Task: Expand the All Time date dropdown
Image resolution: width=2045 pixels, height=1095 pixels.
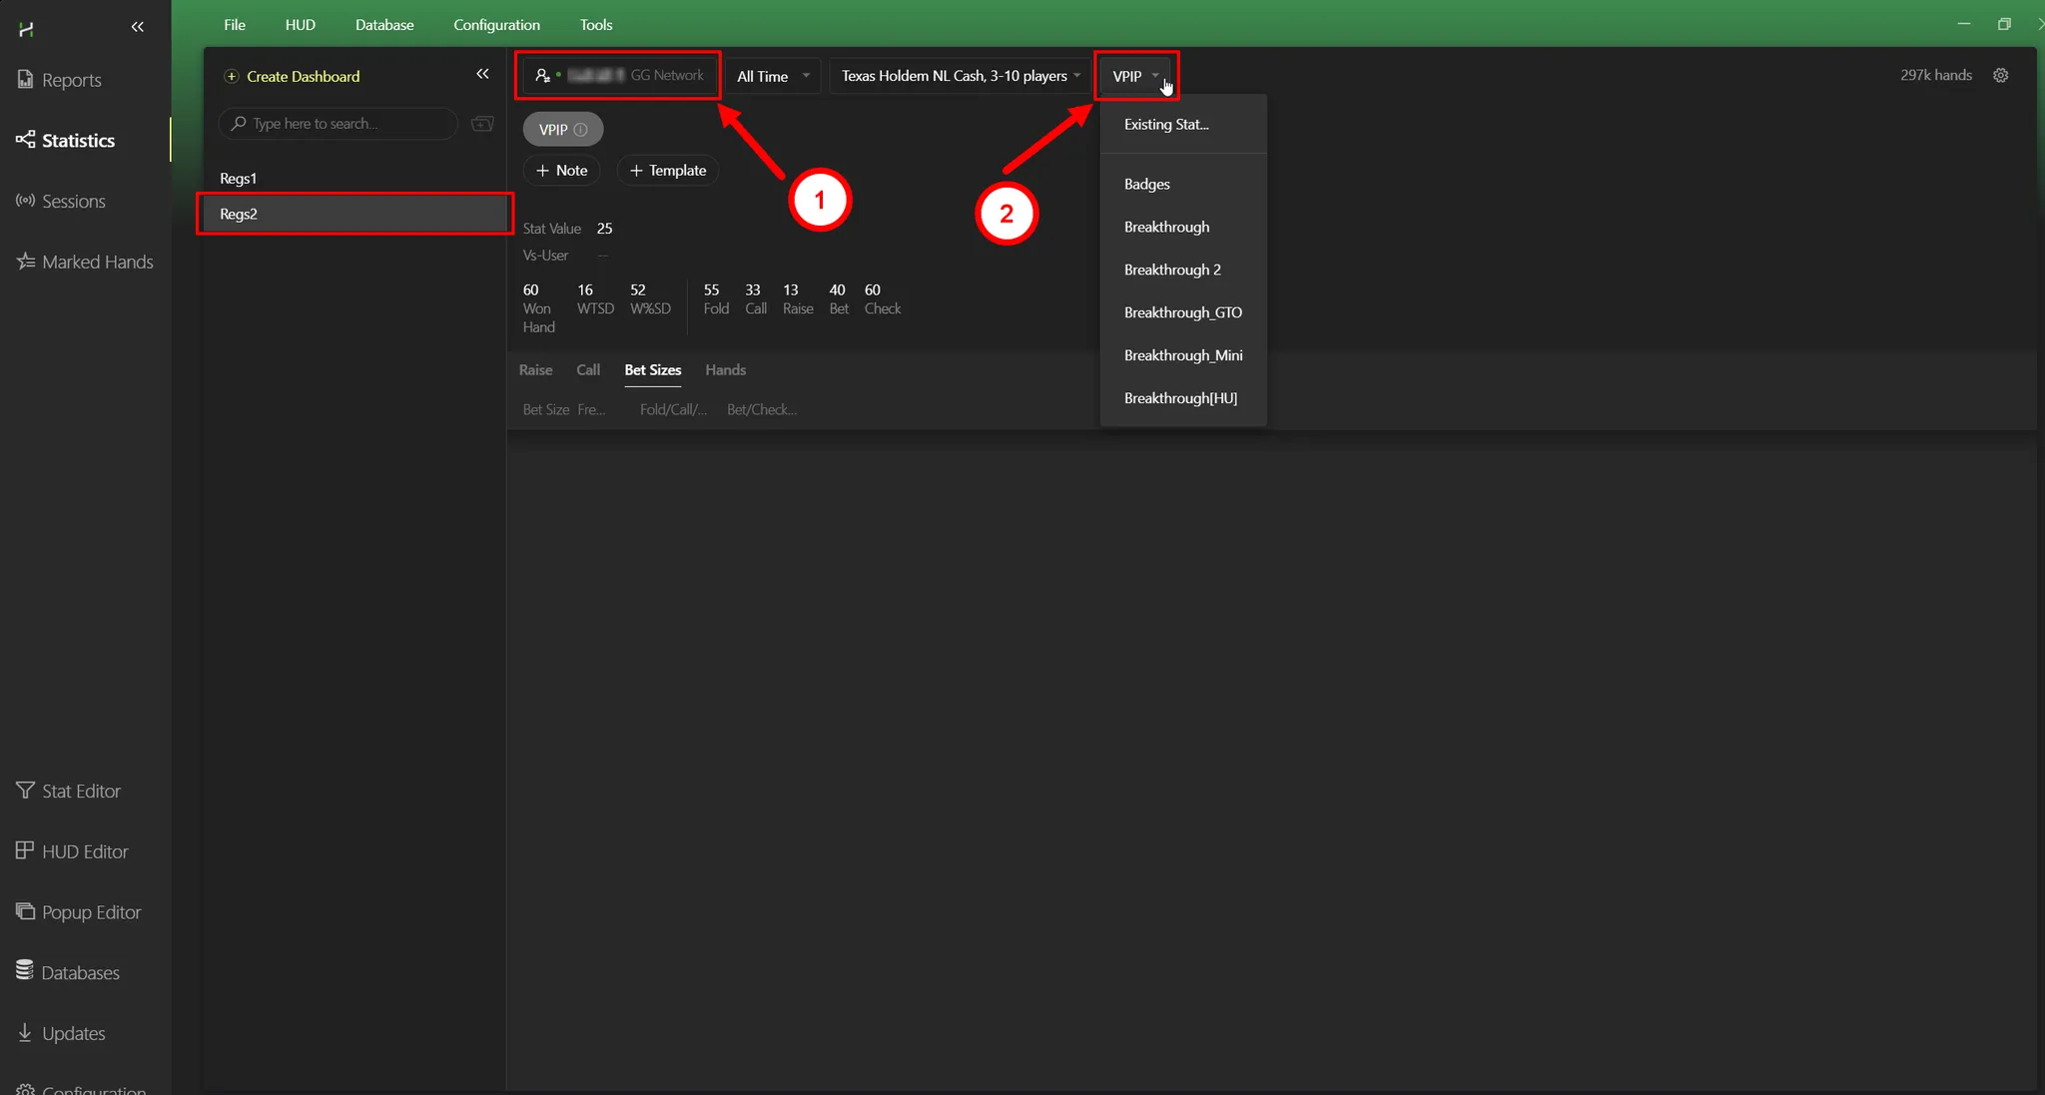Action: (x=773, y=77)
